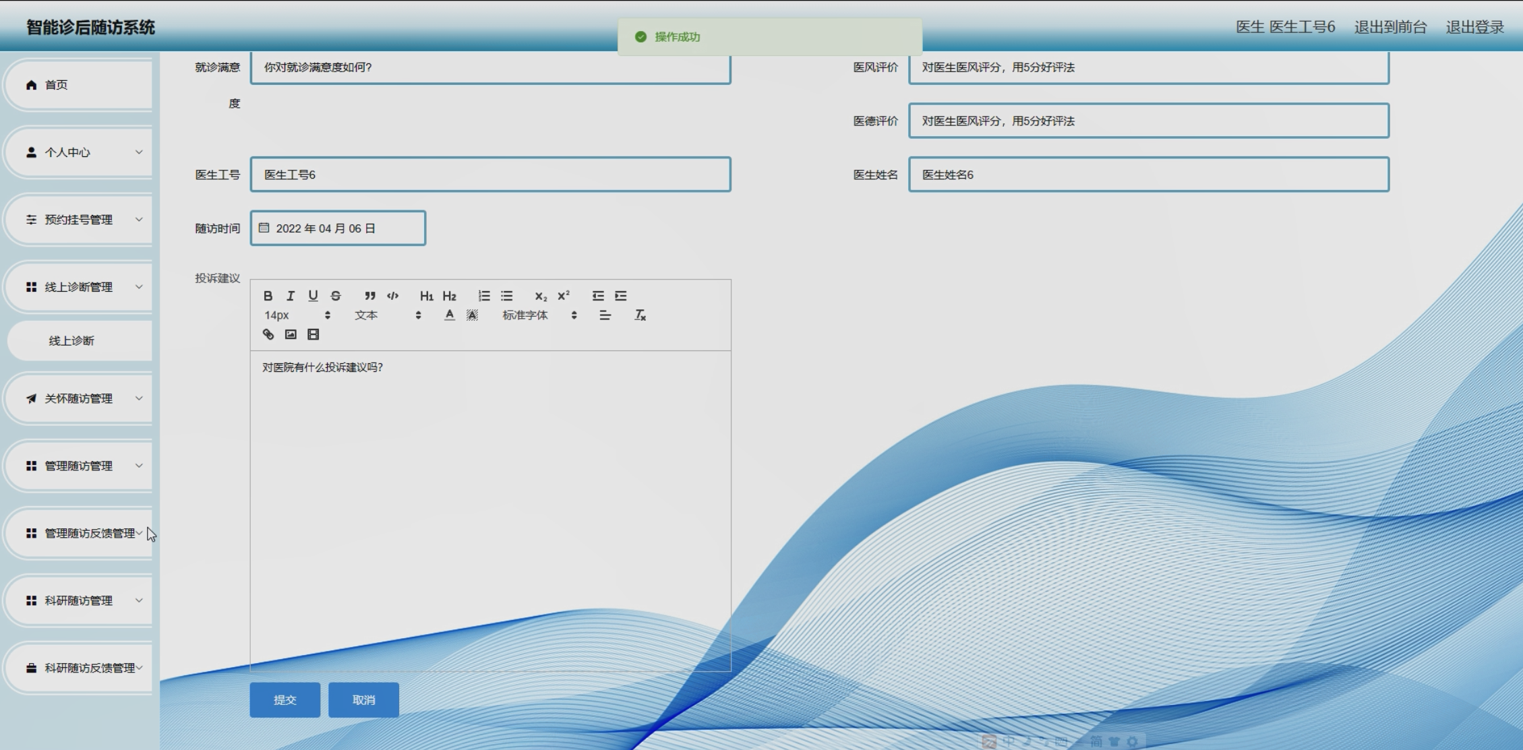Click the 提交 submit button
Screen dimensions: 1523x750
(285, 699)
